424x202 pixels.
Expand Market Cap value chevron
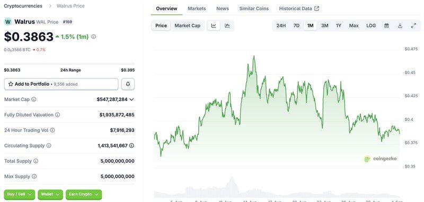[131, 99]
